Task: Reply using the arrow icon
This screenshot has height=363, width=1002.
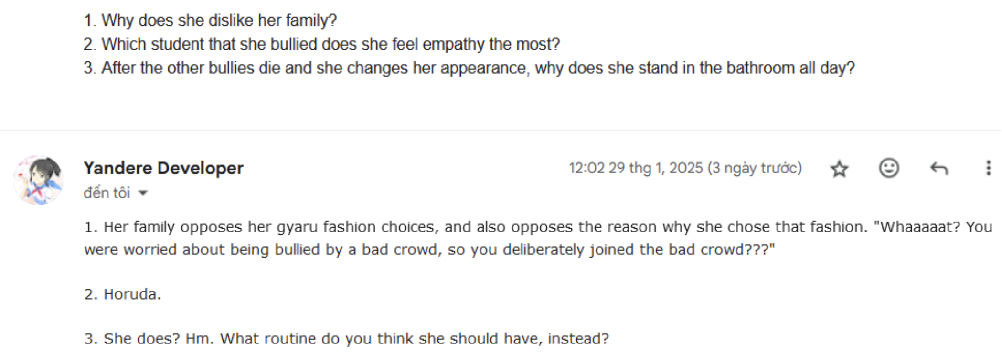Action: tap(938, 168)
